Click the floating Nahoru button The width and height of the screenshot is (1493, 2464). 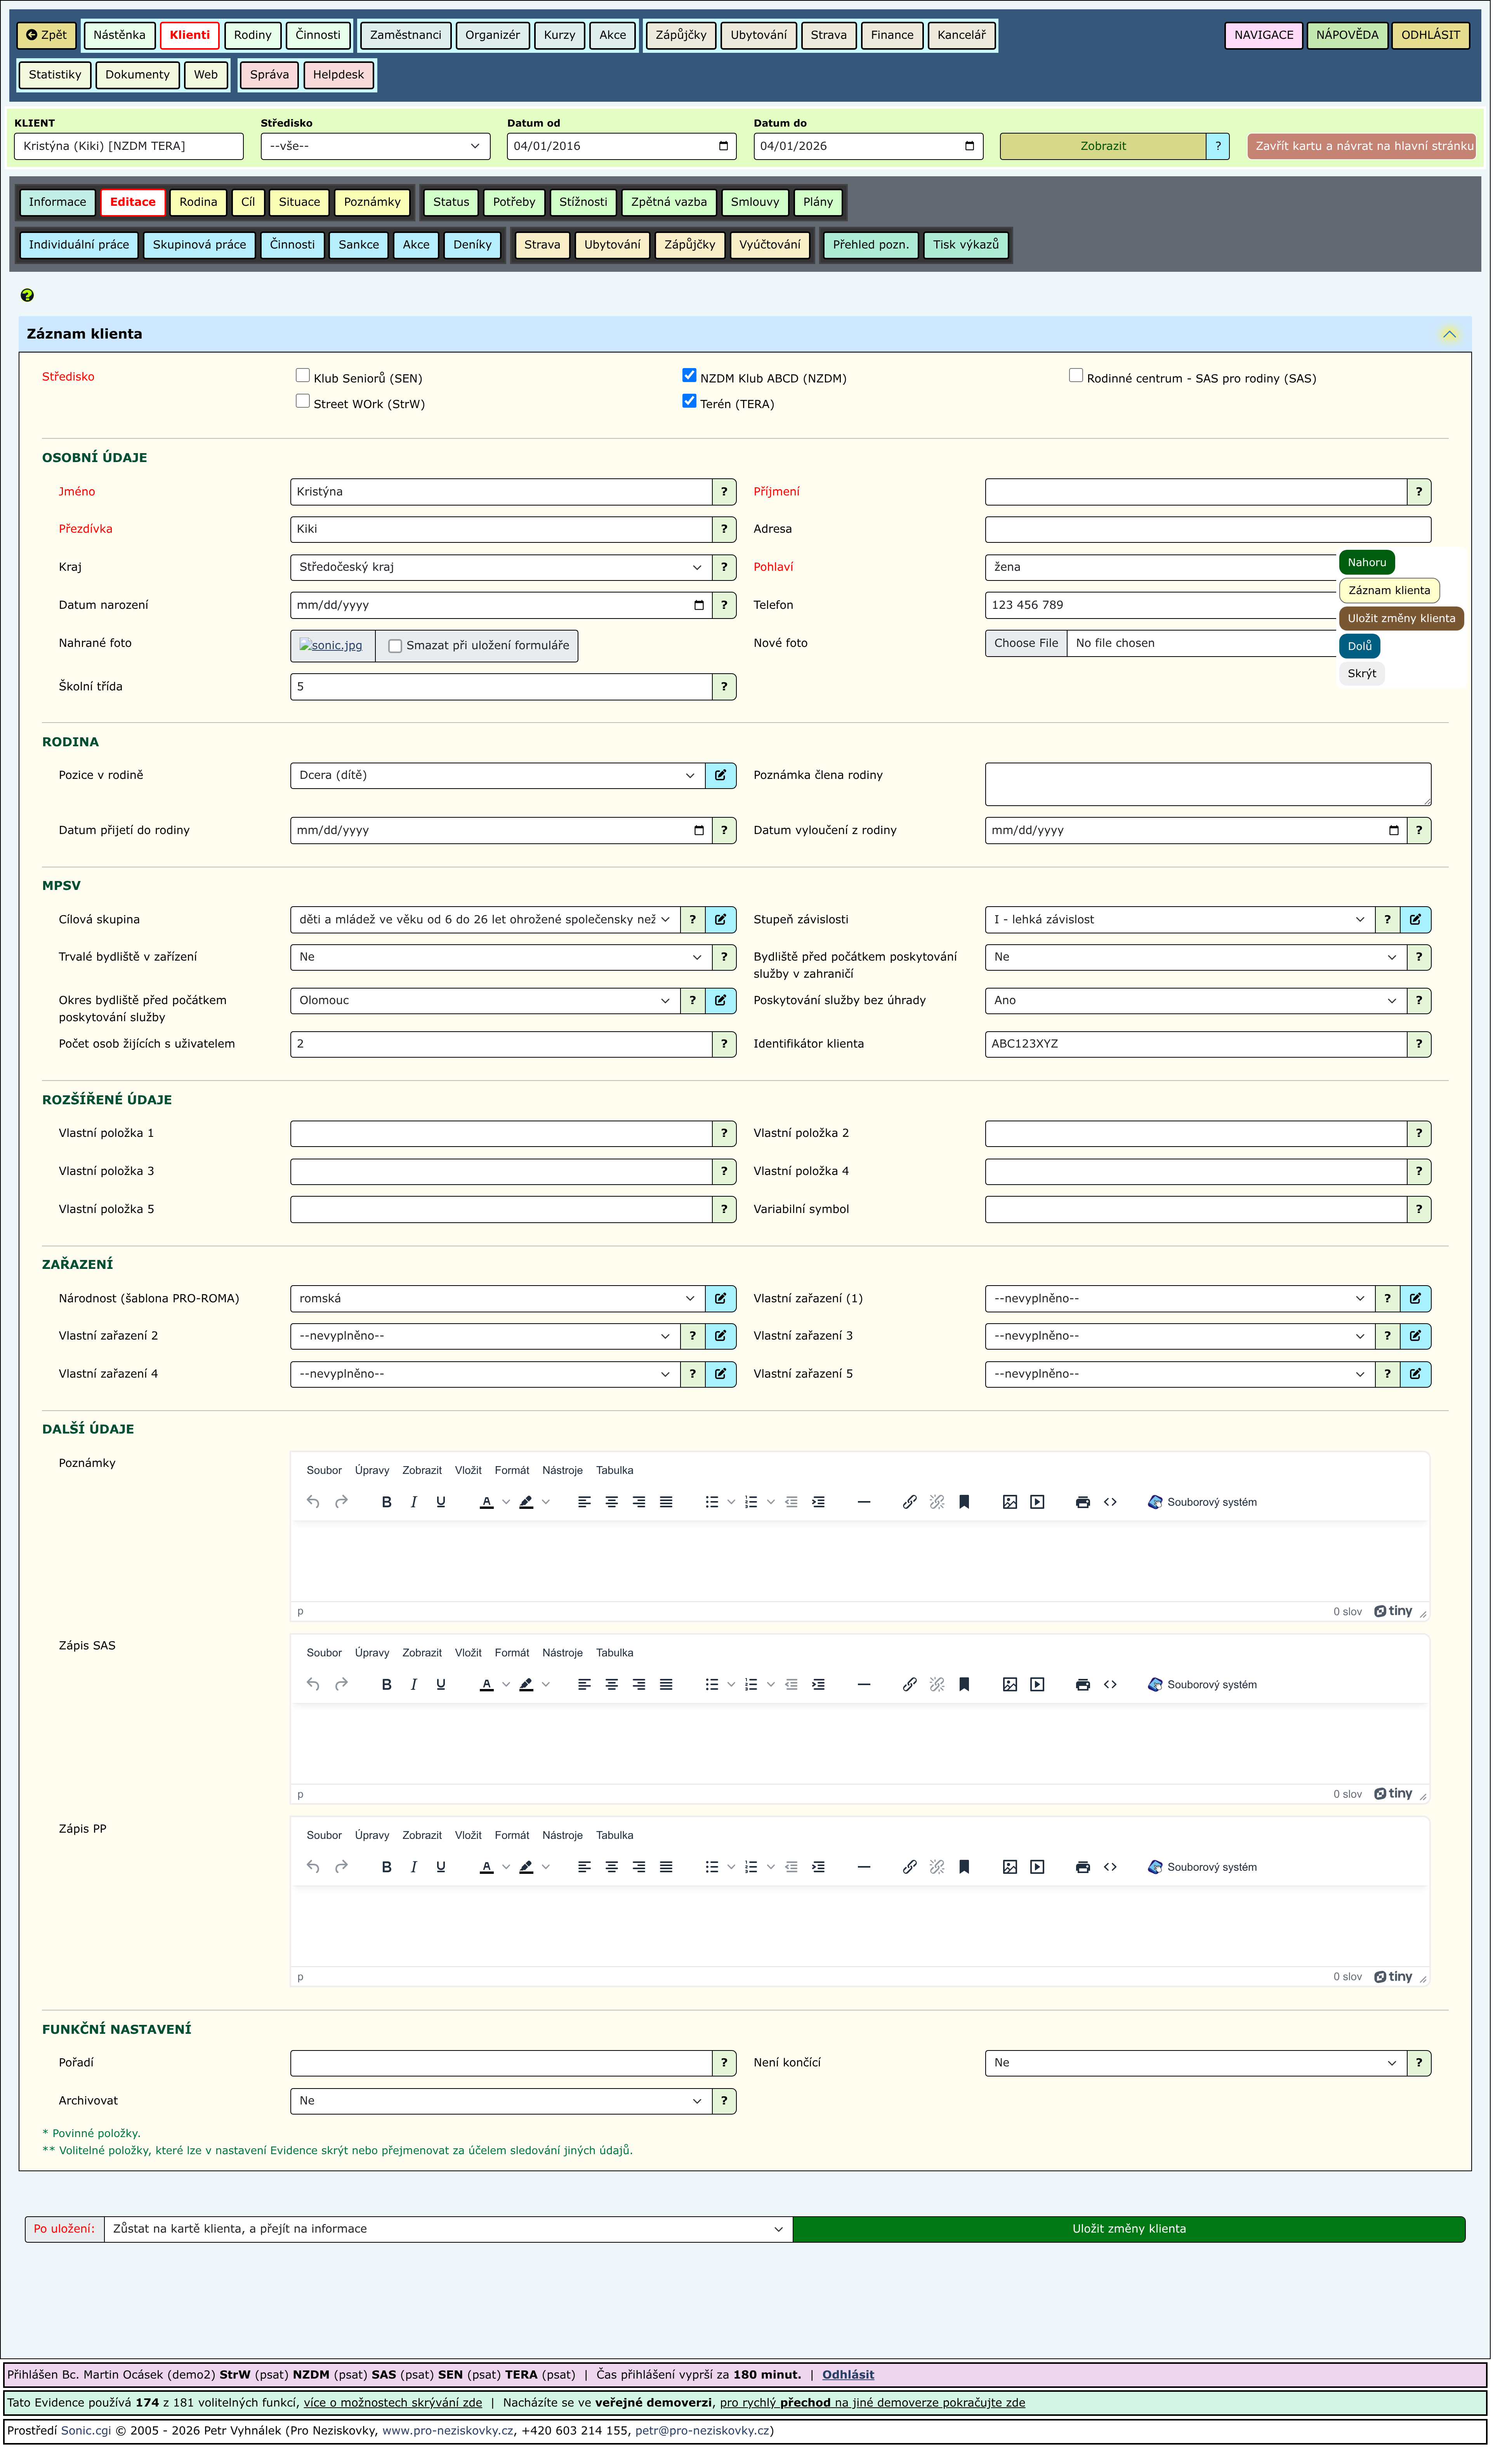coord(1367,563)
